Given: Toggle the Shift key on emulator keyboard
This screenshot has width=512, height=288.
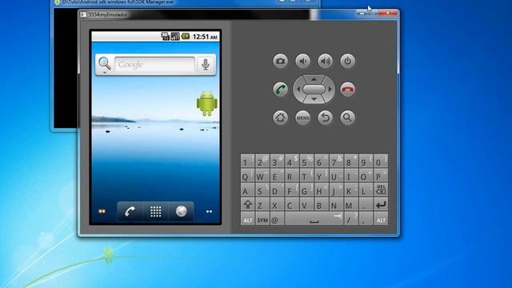Looking at the screenshot, I should 247,205.
